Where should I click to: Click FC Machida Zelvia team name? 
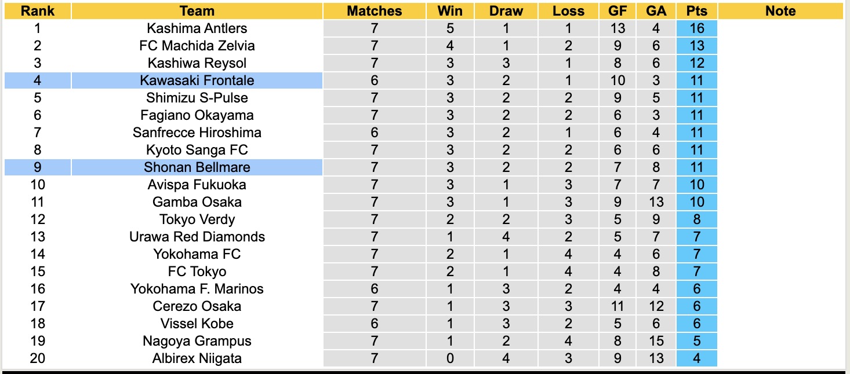[x=197, y=46]
